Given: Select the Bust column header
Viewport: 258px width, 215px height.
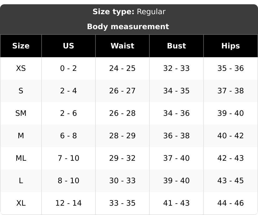Looking at the screenshot, I should point(176,46).
